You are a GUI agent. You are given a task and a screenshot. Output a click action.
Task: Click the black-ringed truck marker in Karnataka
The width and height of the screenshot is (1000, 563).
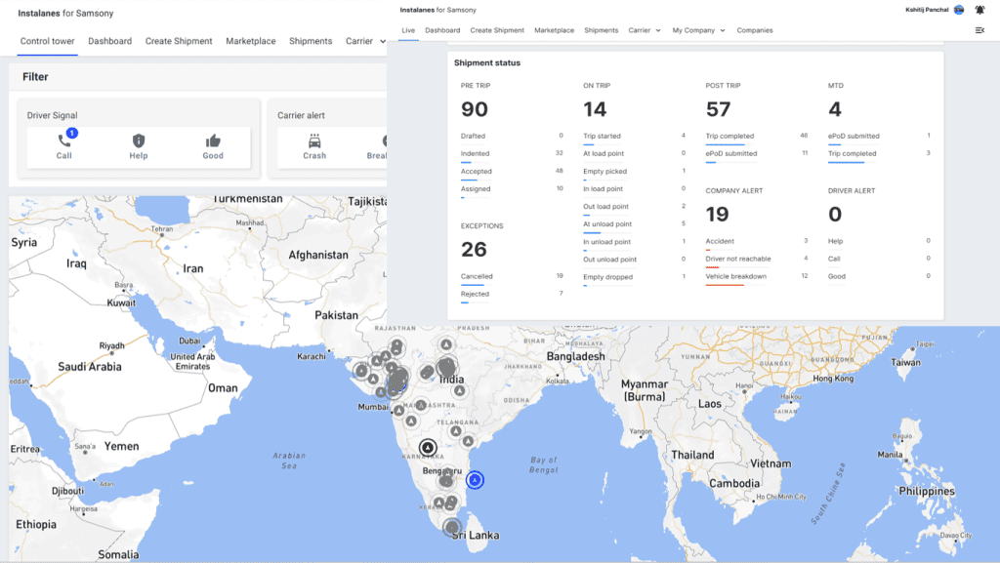(428, 448)
